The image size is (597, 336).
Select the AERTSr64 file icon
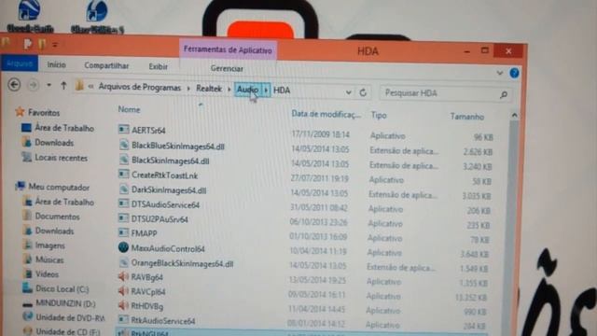[123, 129]
